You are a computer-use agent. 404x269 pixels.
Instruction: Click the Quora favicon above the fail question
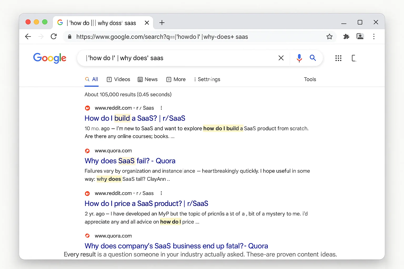[87, 151]
